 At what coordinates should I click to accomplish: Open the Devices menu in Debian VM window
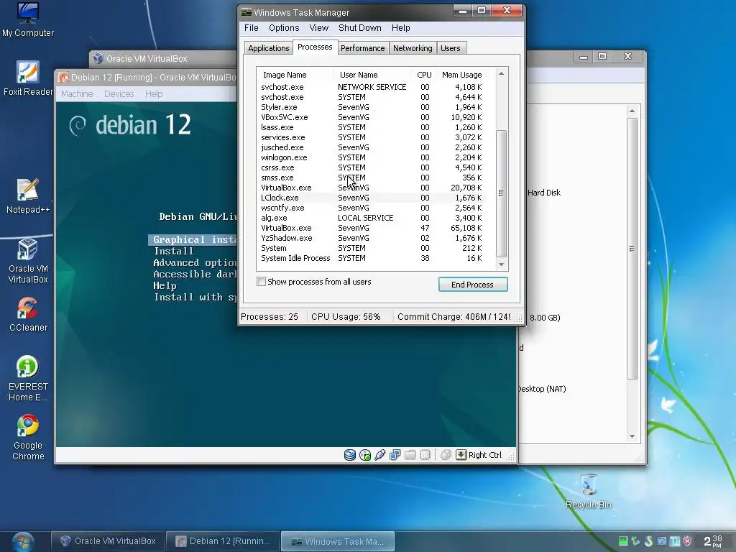coord(119,94)
